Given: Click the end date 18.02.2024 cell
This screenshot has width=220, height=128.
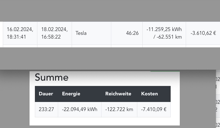Looking at the screenshot, I should pos(54,33).
